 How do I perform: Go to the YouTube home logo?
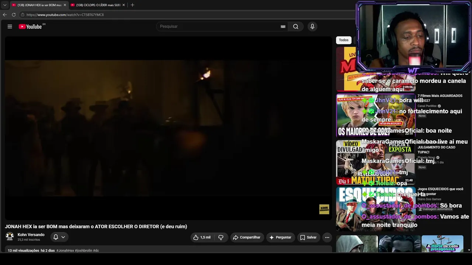[30, 26]
